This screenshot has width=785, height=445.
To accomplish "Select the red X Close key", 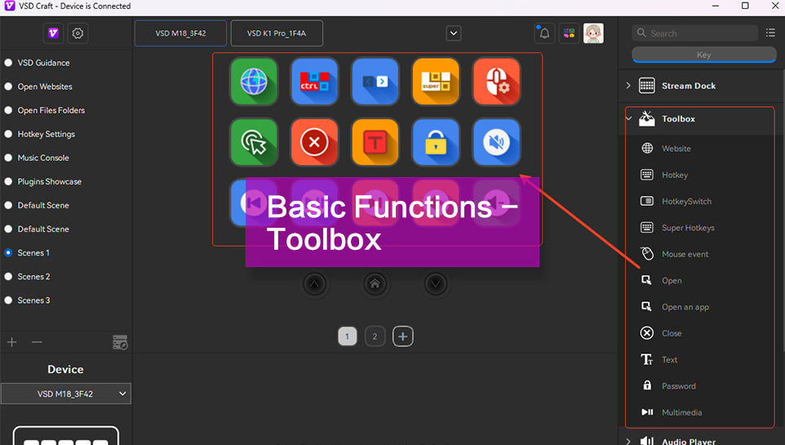I will (x=314, y=142).
